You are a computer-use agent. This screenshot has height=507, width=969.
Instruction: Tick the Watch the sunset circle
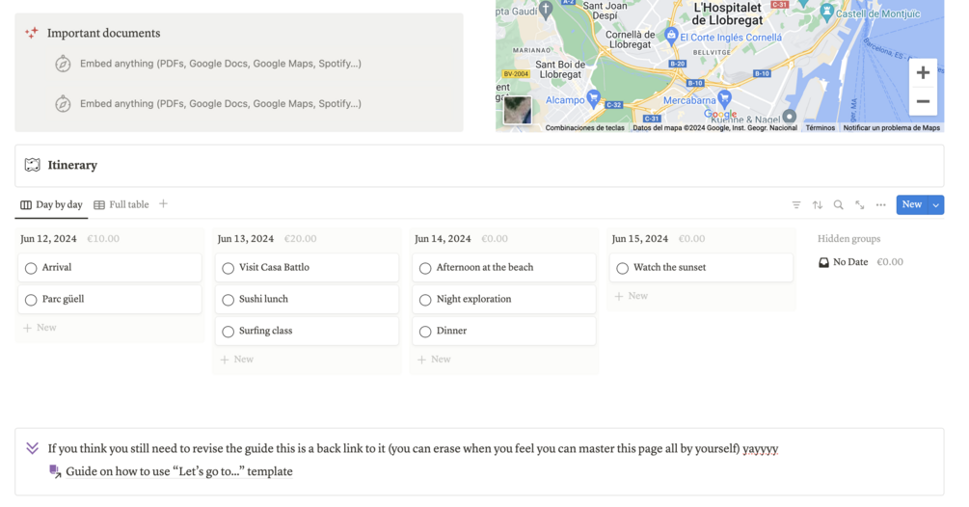tap(623, 268)
